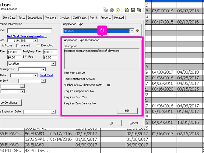Click the Next Test link
204x153 pixels.
[46, 75]
